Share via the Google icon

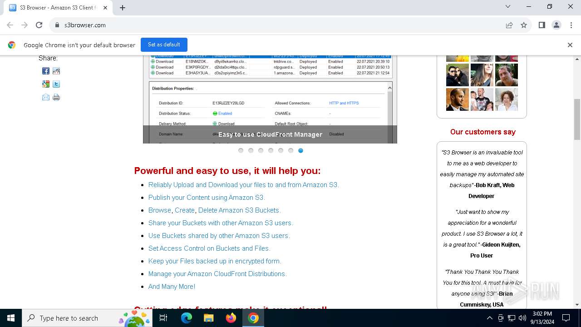46,84
